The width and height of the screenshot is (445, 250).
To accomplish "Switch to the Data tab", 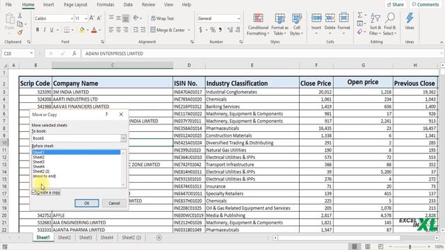I will click(x=128, y=5).
